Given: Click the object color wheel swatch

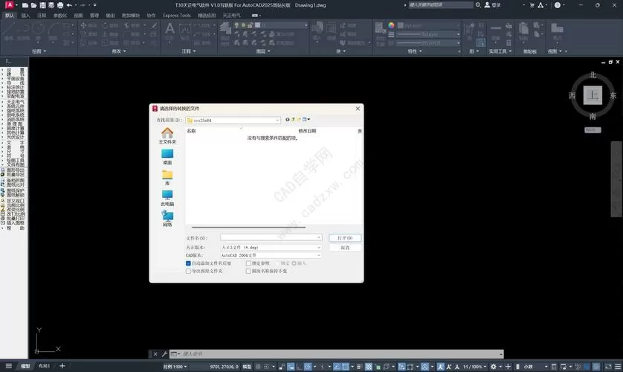Looking at the screenshot, I should click(x=391, y=25).
